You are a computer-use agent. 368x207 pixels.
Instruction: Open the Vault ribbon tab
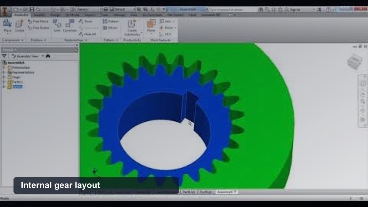point(192,15)
